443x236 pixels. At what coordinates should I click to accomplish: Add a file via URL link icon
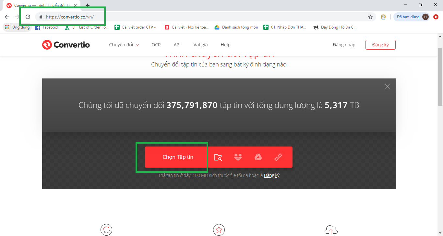pos(278,157)
